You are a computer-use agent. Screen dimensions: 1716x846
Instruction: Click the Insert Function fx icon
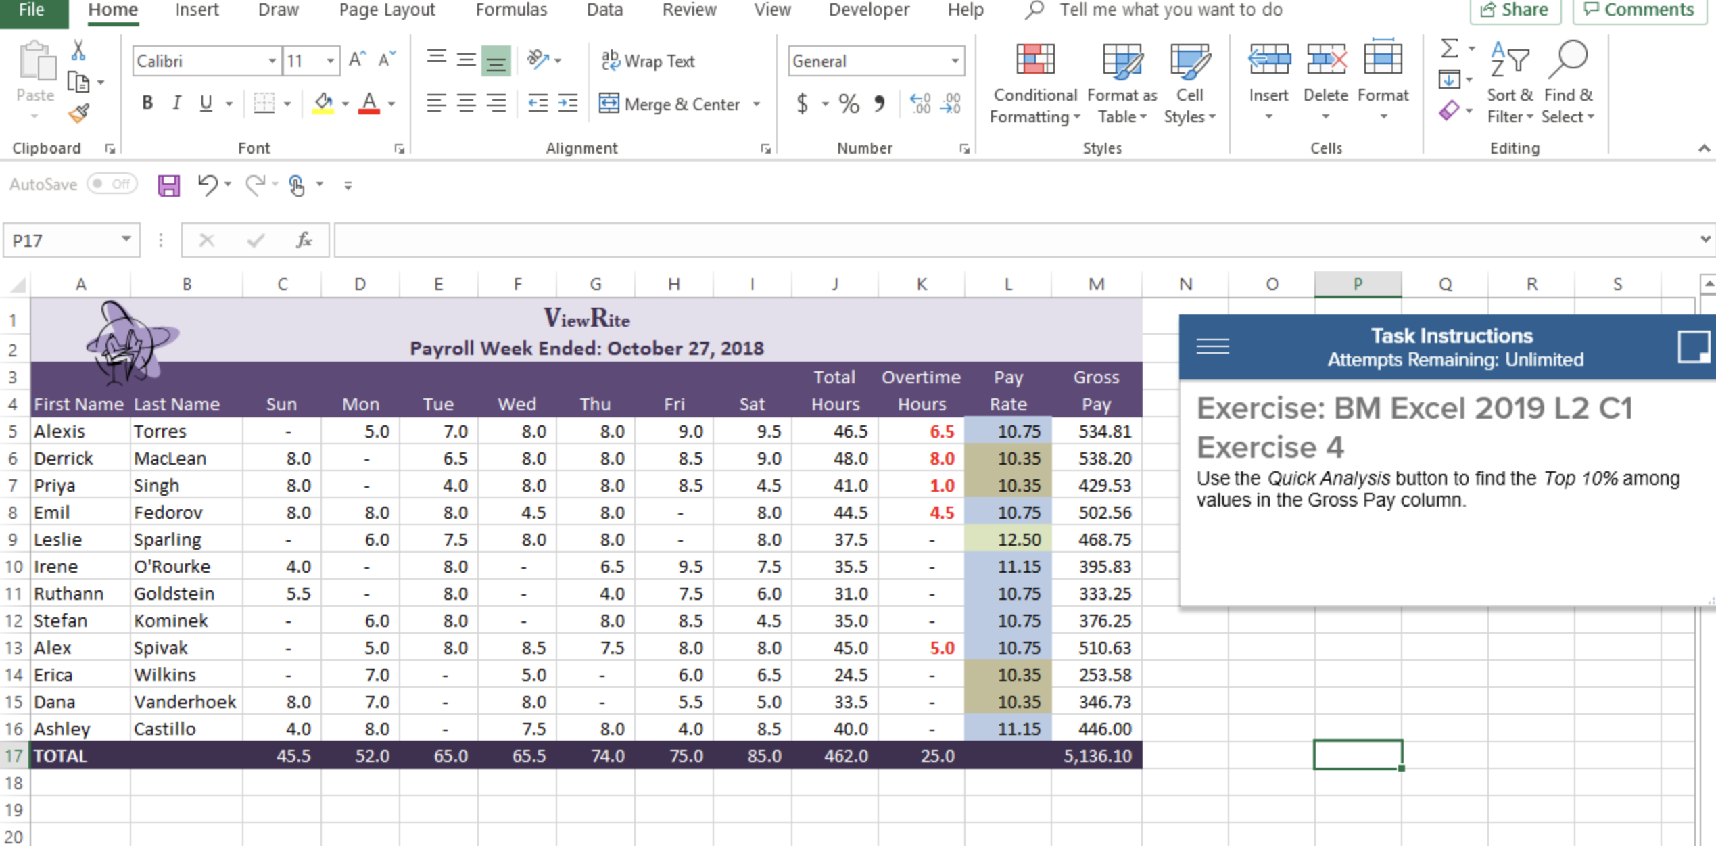tap(304, 240)
